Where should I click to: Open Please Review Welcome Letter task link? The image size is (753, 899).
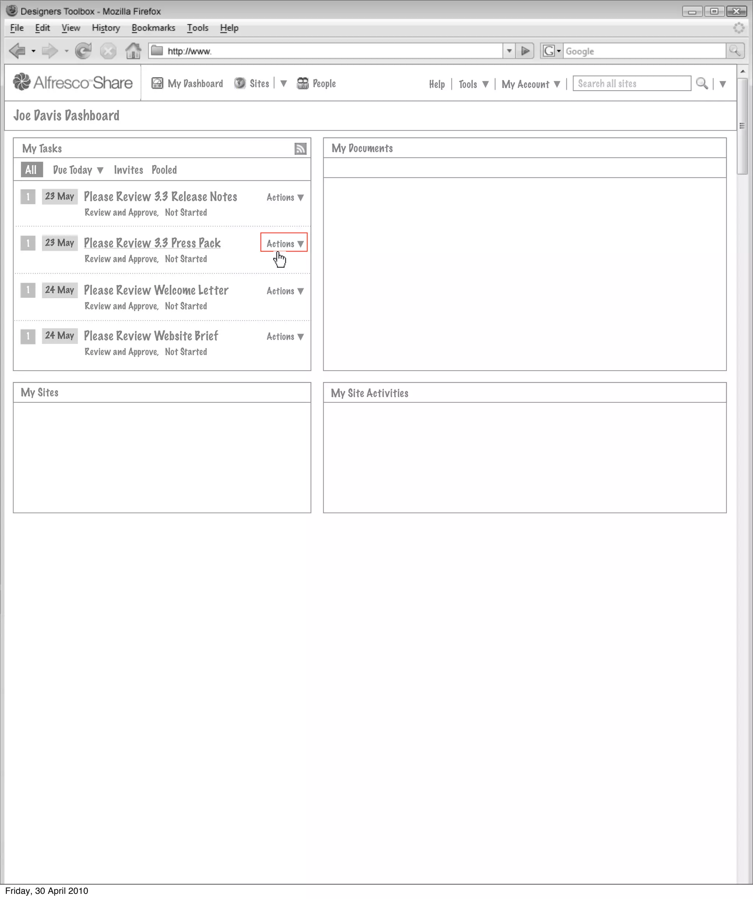[156, 290]
